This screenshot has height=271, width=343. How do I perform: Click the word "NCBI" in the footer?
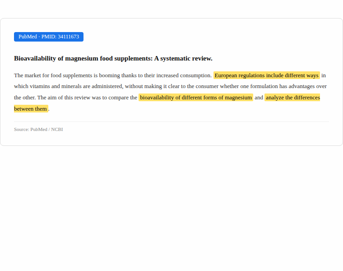coord(57,130)
